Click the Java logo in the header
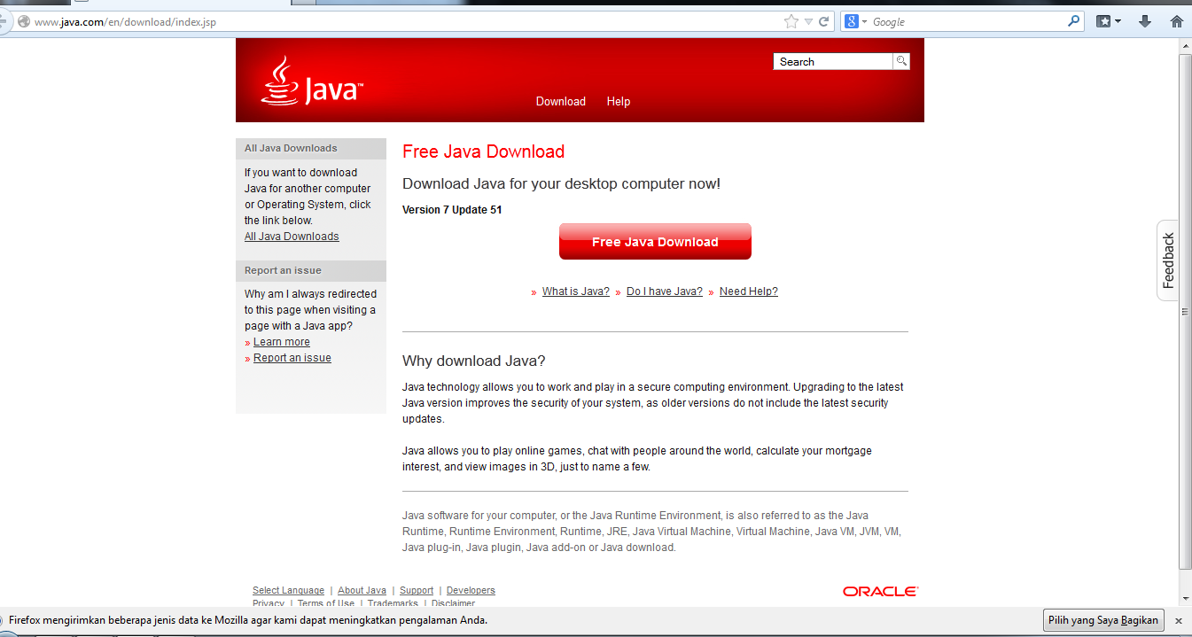The height and width of the screenshot is (637, 1192). click(x=312, y=82)
